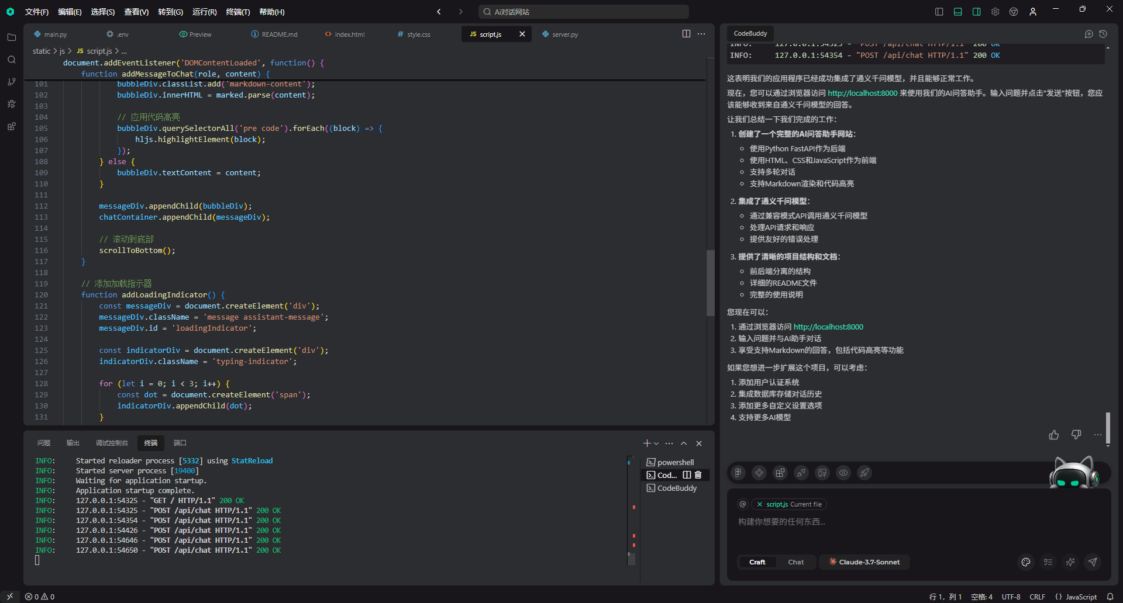Start a new chat in CodeBuddy panel
The height and width of the screenshot is (603, 1123).
tap(1088, 34)
